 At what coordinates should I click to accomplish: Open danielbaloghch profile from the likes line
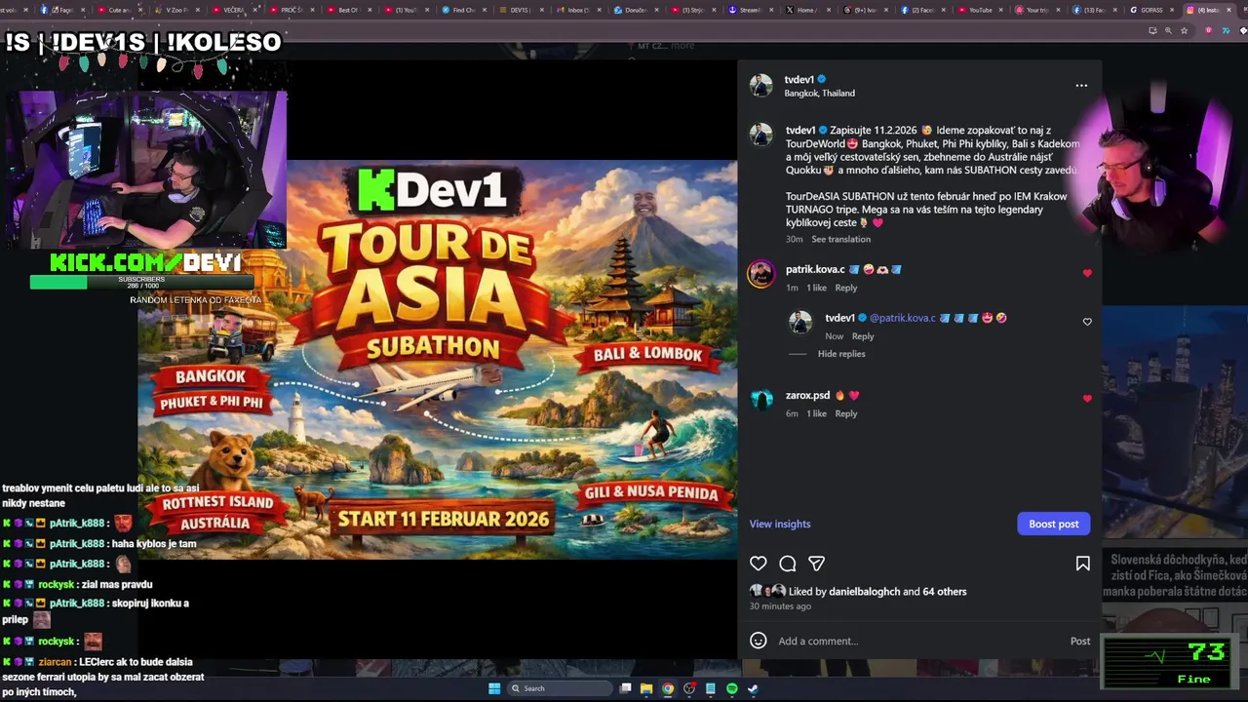point(865,592)
